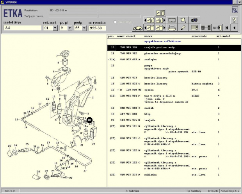Image resolution: width=242 pixels, height=194 pixels.
Task: Expand the rok mod dropdown
Action: point(55,28)
